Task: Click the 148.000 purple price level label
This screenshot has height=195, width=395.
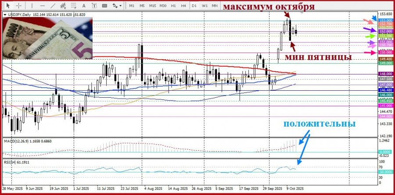Action: point(386,74)
